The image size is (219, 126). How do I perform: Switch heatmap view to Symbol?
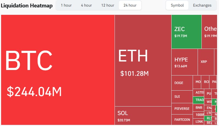pos(177,5)
